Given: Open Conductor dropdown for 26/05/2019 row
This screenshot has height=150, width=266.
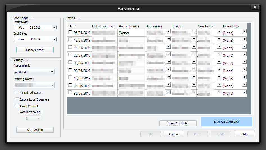Looking at the screenshot, I should pyautogui.click(x=219, y=54).
